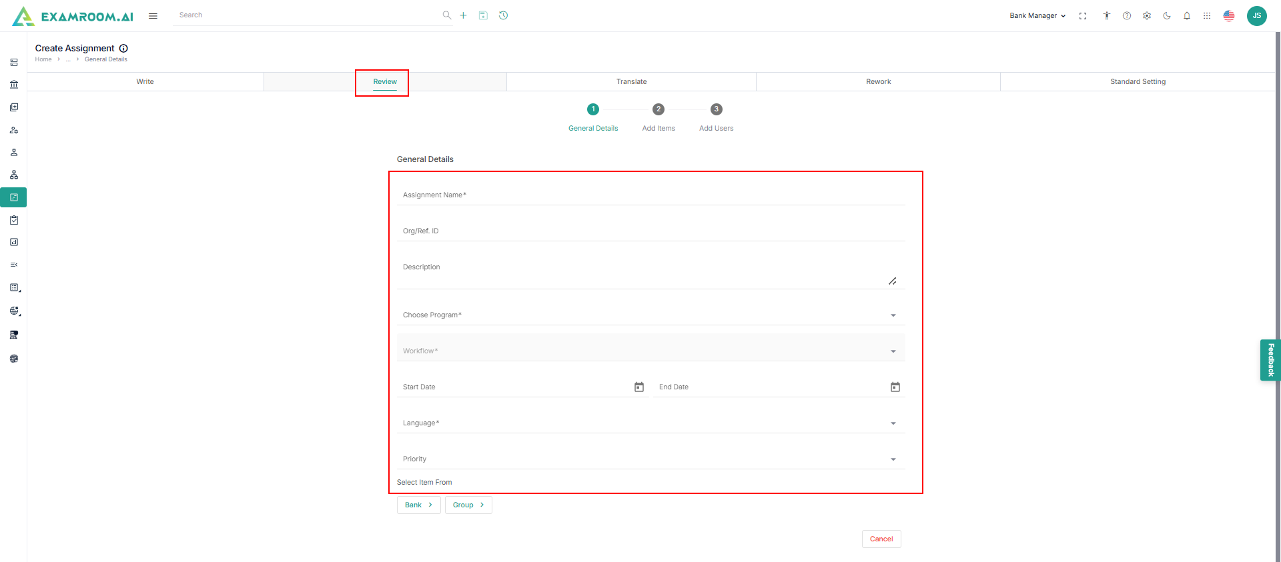Expand the breadcrumb ellipsis
The width and height of the screenshot is (1281, 562).
(x=68, y=59)
